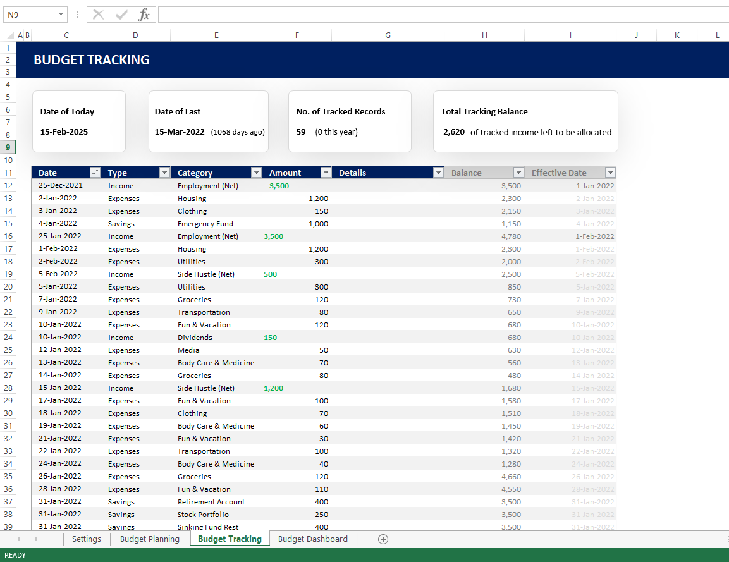Click the formula bar Enter checkmark icon
Image resolution: width=729 pixels, height=562 pixels.
(121, 15)
